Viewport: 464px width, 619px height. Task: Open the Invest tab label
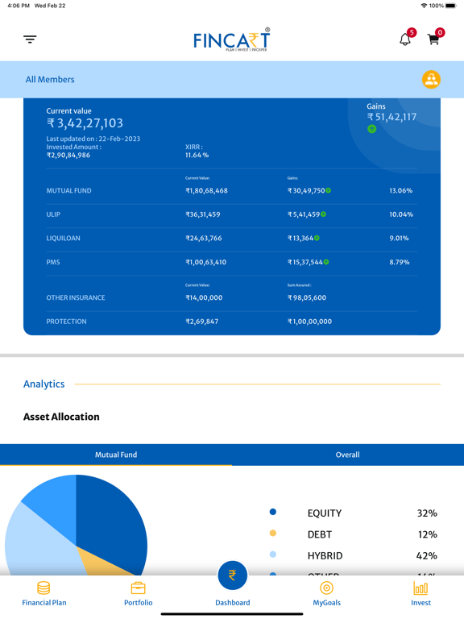tap(420, 603)
